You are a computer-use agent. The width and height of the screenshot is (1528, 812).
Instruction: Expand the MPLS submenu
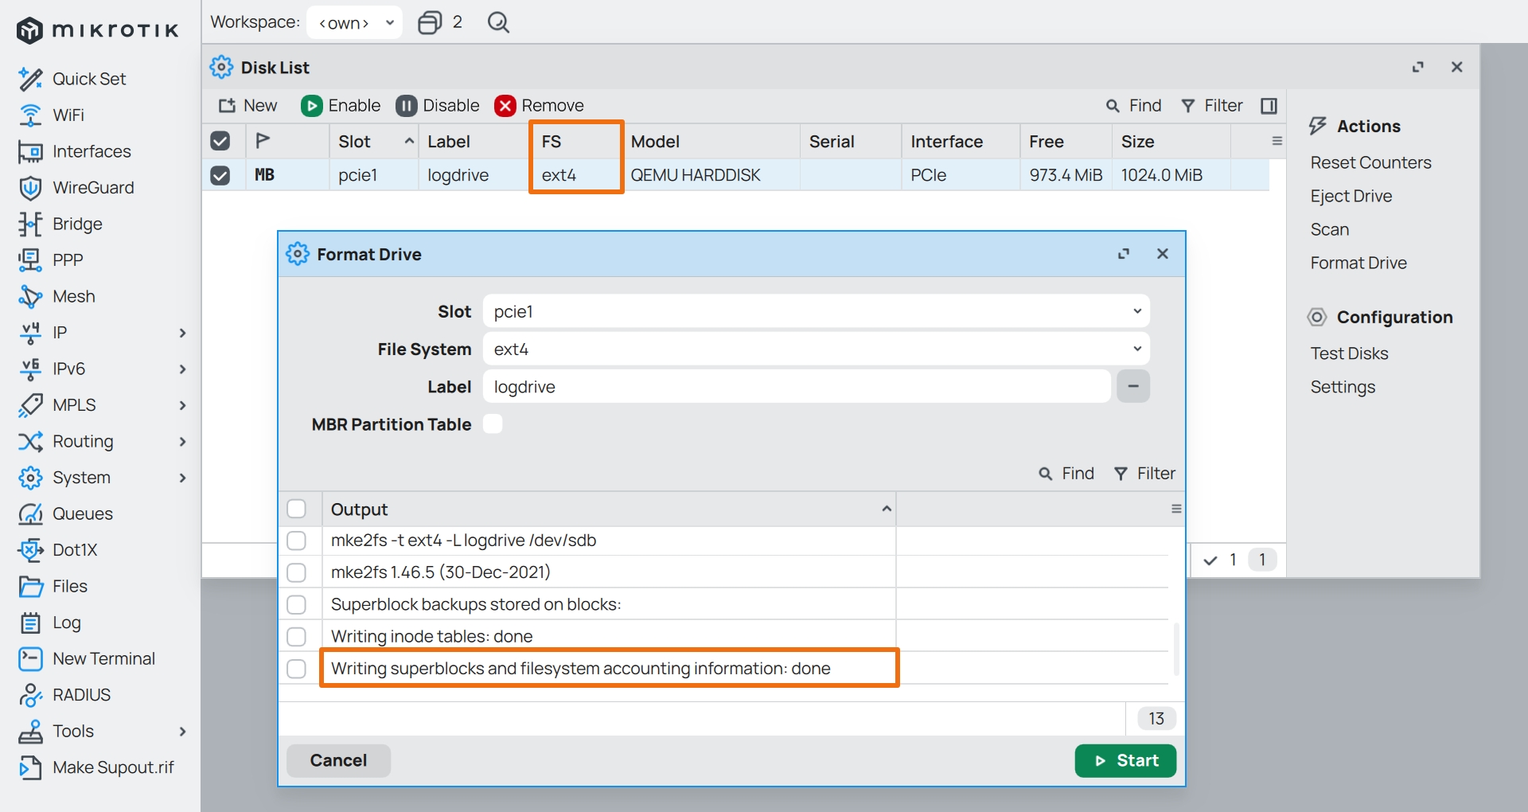(x=182, y=405)
